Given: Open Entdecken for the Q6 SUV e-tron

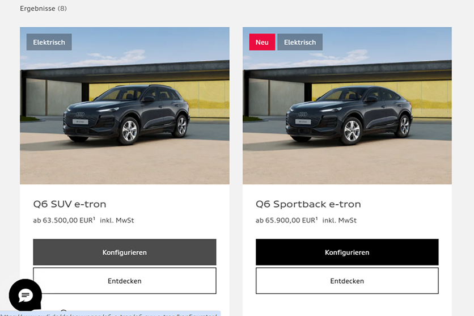Looking at the screenshot, I should (125, 281).
